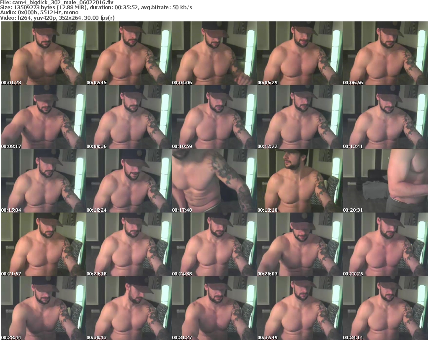429x340 pixels.
Task: Click the Video codec info line
Action: point(57,18)
